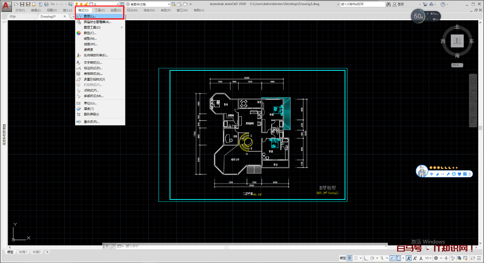Open the snap mode dropdown arrow
This screenshot has width=484, height=263.
360,258
